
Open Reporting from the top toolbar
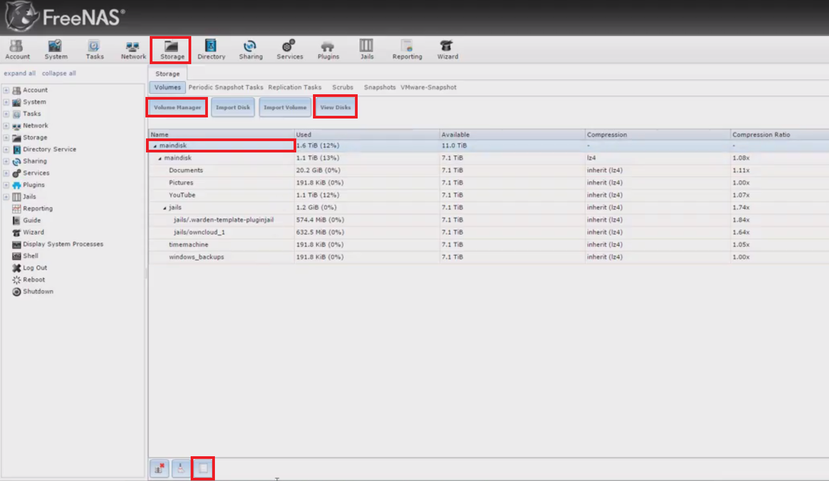click(x=407, y=50)
